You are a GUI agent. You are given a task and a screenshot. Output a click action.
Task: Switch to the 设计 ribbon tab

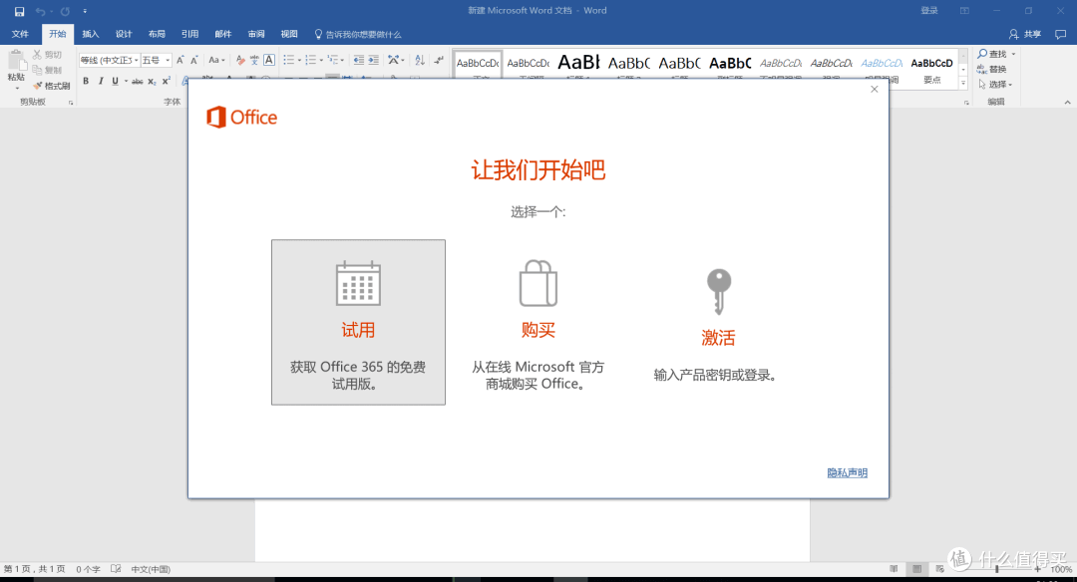click(x=124, y=34)
